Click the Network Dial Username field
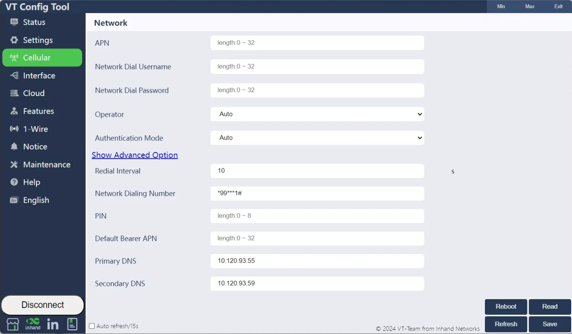Viewport: 572px width, 334px height. point(317,67)
